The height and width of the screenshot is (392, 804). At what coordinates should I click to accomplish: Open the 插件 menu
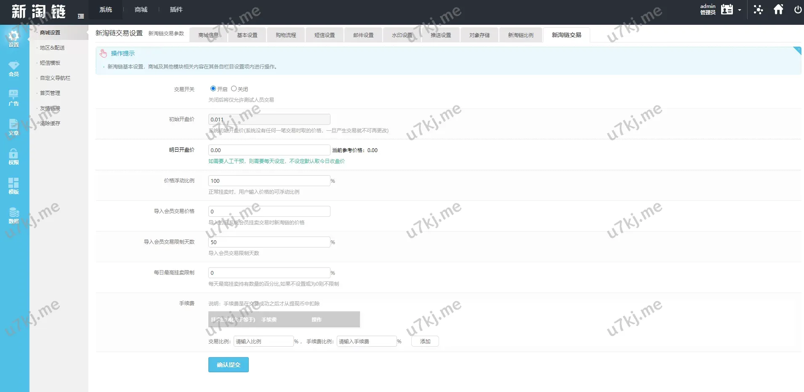tap(176, 9)
